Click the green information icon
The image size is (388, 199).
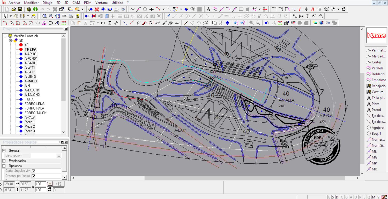click(x=35, y=9)
